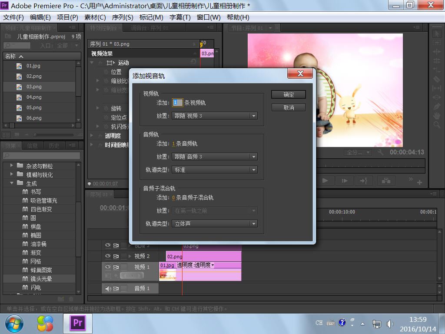Click the 镜头光晕 effect preset icon
Viewport: 445px width, 334px height.
25,279
